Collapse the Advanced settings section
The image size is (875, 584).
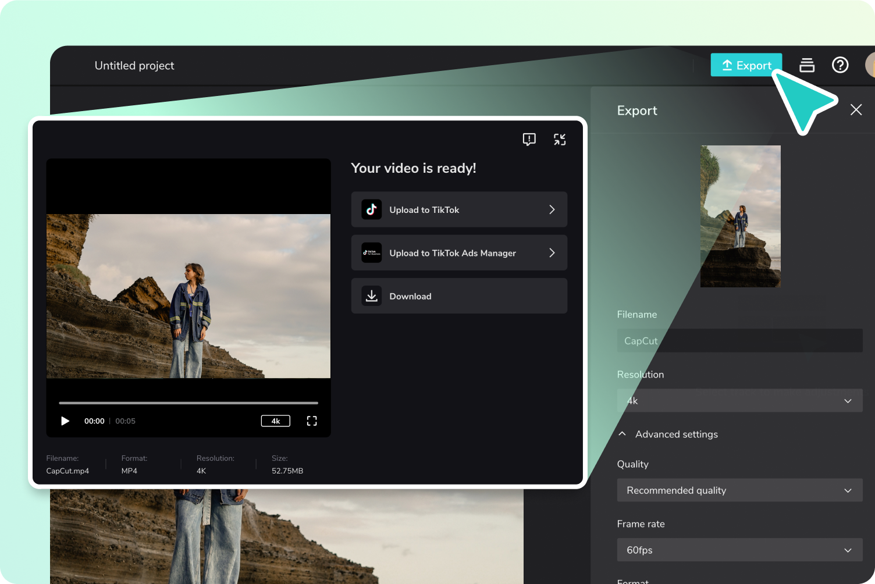tap(668, 435)
